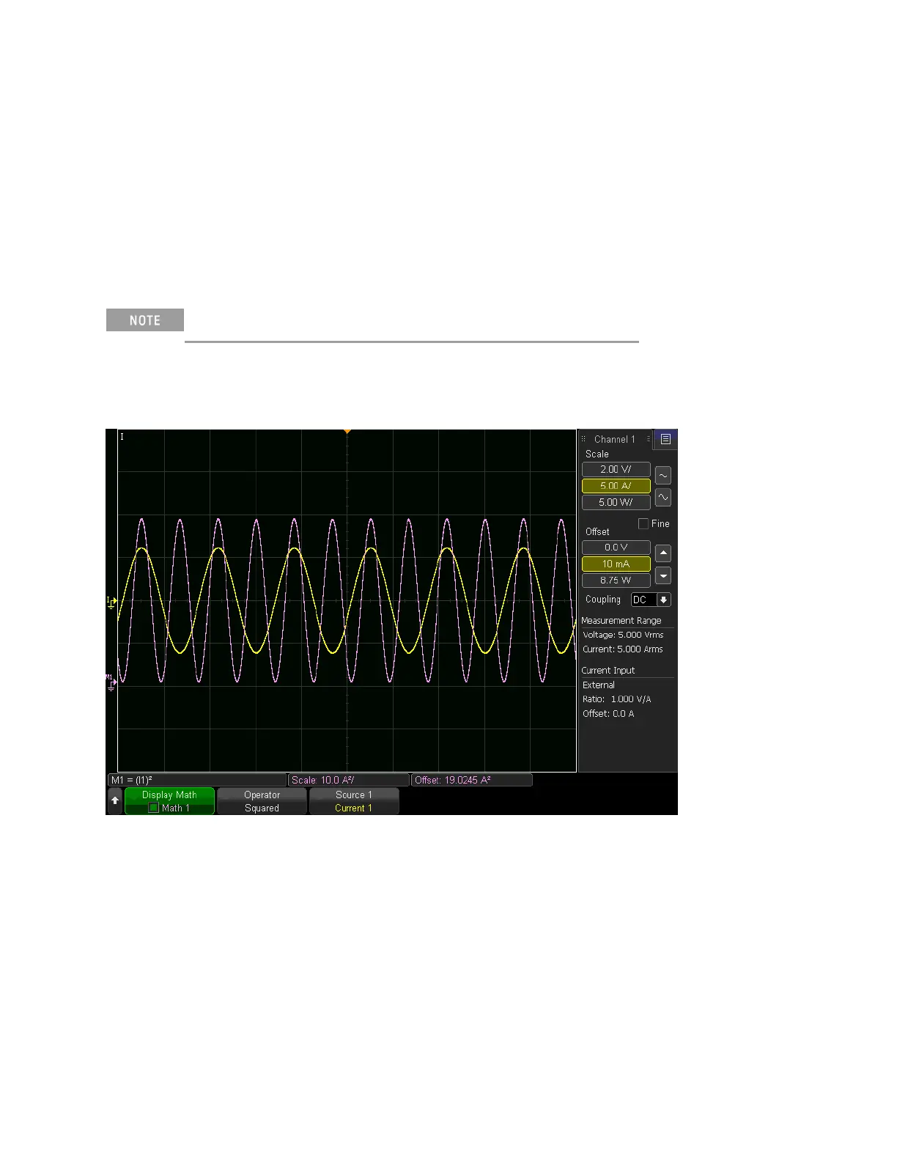Select the 0.0 V offset field
The width and height of the screenshot is (897, 1161).
click(616, 548)
